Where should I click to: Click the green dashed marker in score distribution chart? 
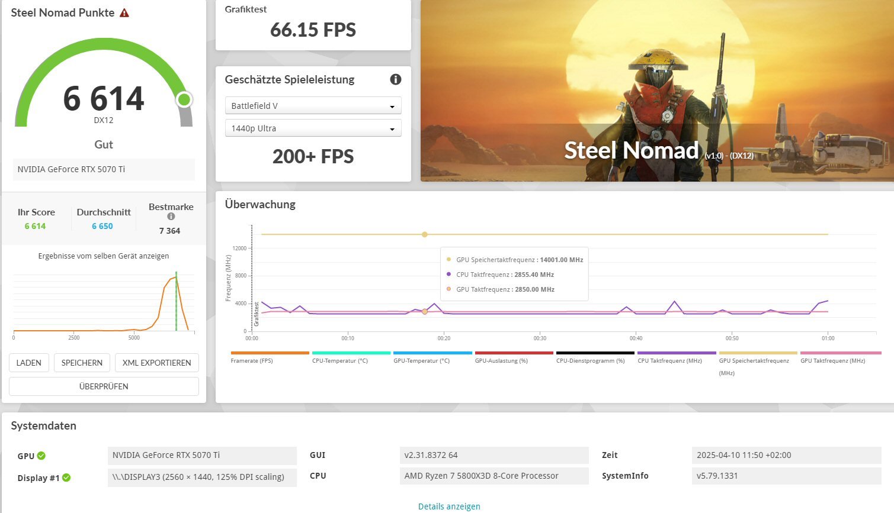[176, 301]
